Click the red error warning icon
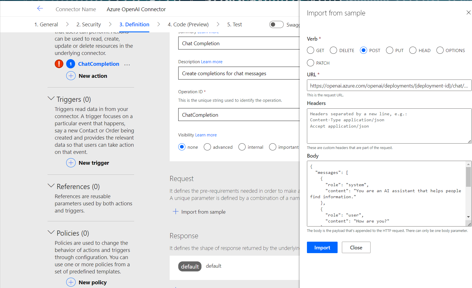The height and width of the screenshot is (288, 472). coord(59,64)
